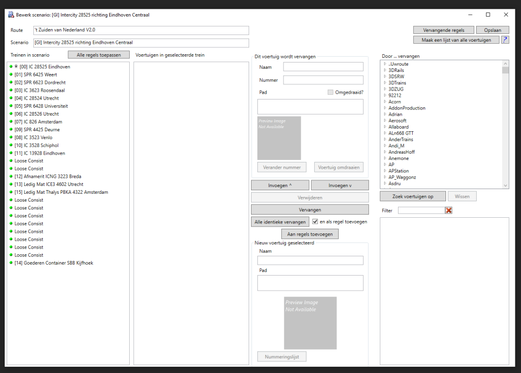
Task: Click 'Zoek voertuigen op' button
Action: tap(413, 196)
